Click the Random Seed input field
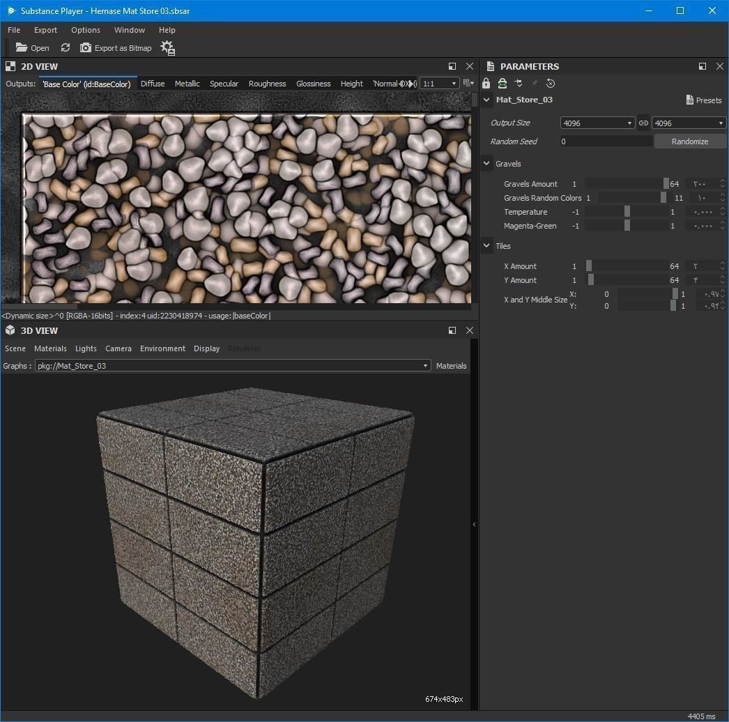 coord(606,141)
